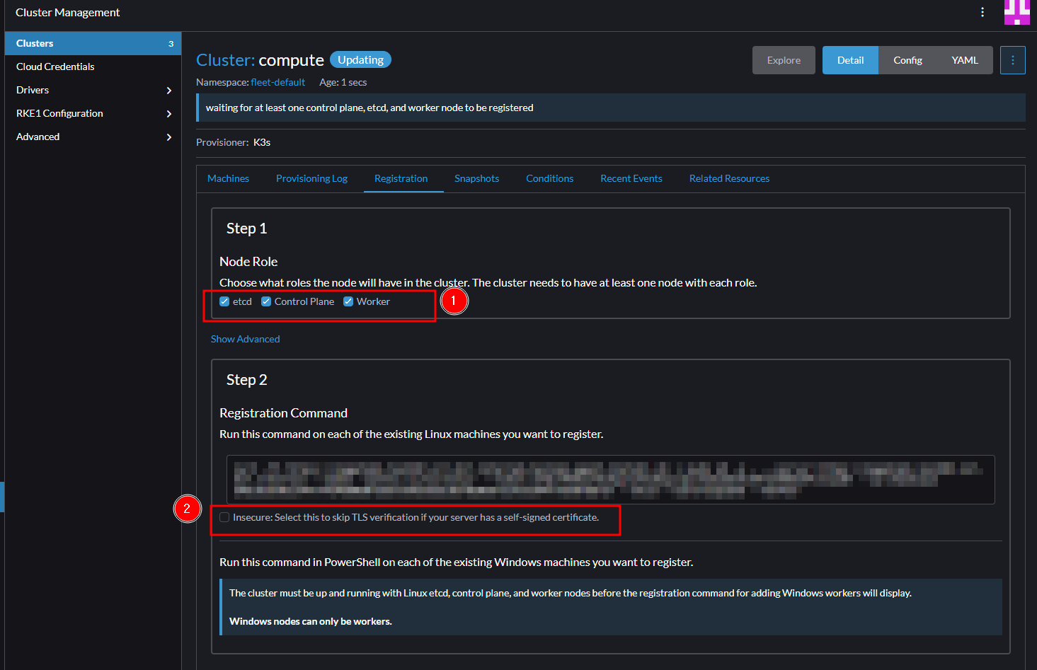Select the Registration tab

tap(401, 178)
